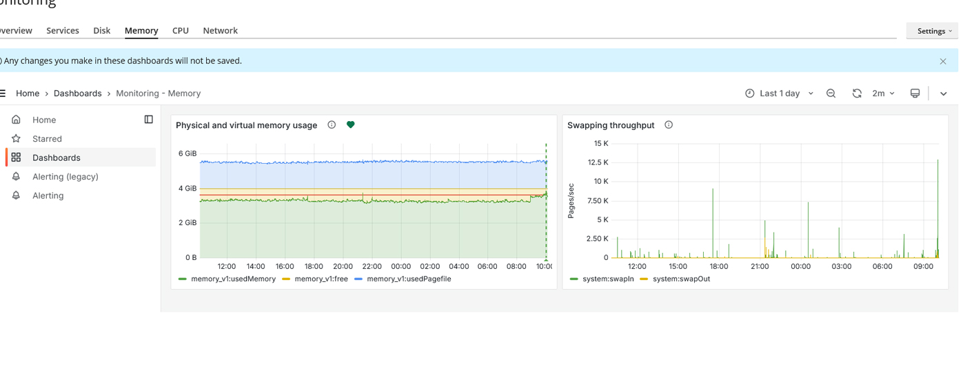Click info icon beside Swapping throughput title
The width and height of the screenshot is (965, 366).
(x=669, y=125)
